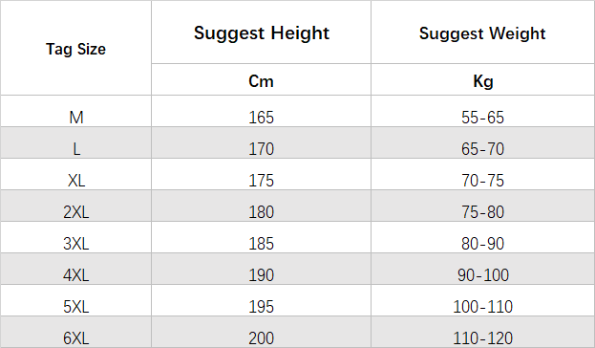Image resolution: width=595 pixels, height=348 pixels.
Task: Click the XL size cell
Action: 75,174
